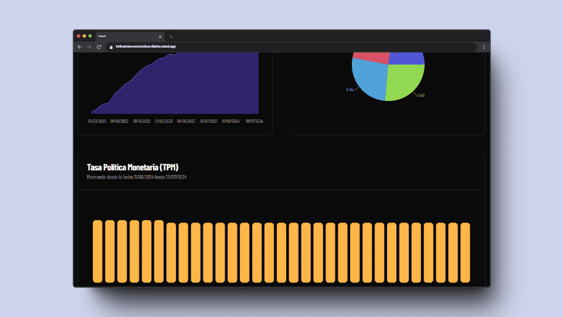This screenshot has height=317, width=563.
Task: Select the Vercel browser tab
Action: [130, 36]
